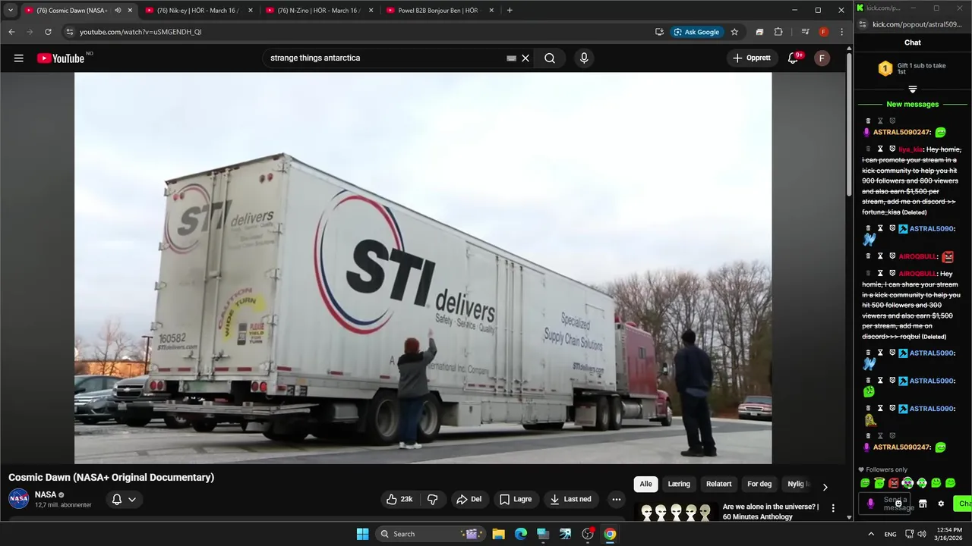Clear the search text with the X icon
972x546 pixels.
(525, 58)
